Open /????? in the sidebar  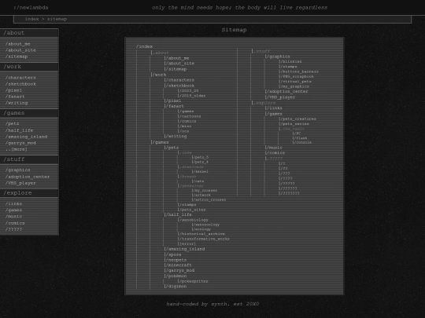pyautogui.click(x=13, y=229)
